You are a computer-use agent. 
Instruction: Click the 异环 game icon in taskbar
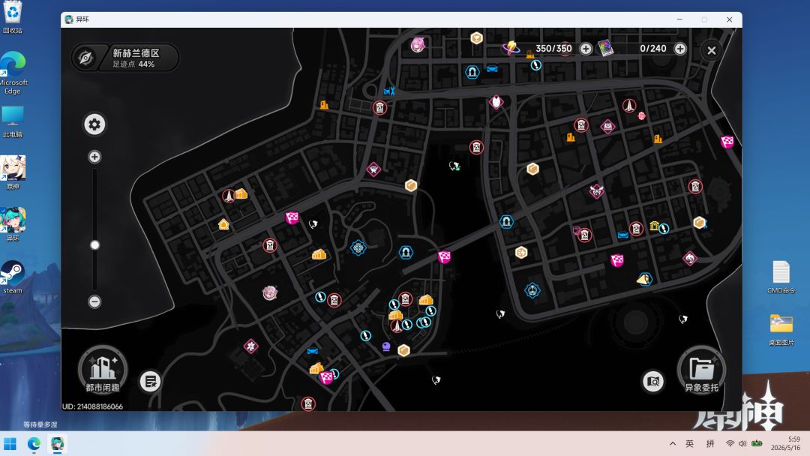tap(57, 443)
